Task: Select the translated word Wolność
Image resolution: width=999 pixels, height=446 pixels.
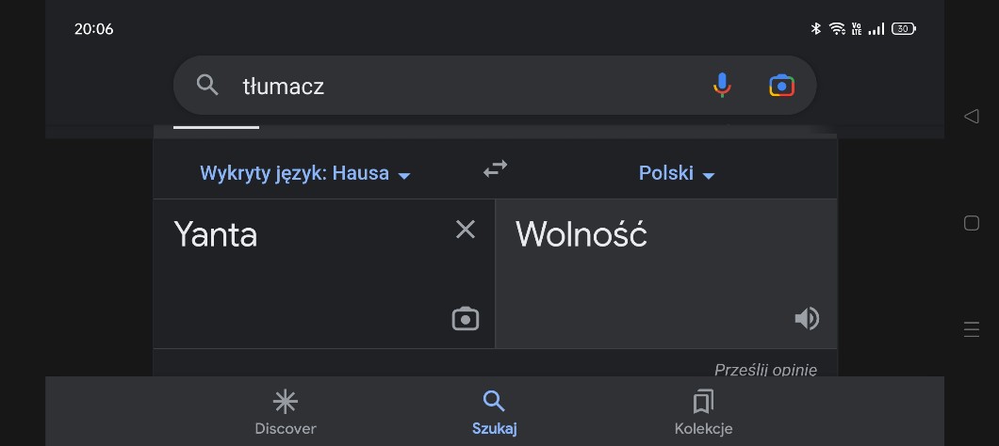Action: pyautogui.click(x=581, y=234)
